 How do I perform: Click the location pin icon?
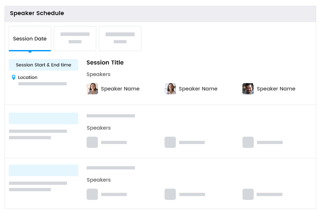click(13, 77)
